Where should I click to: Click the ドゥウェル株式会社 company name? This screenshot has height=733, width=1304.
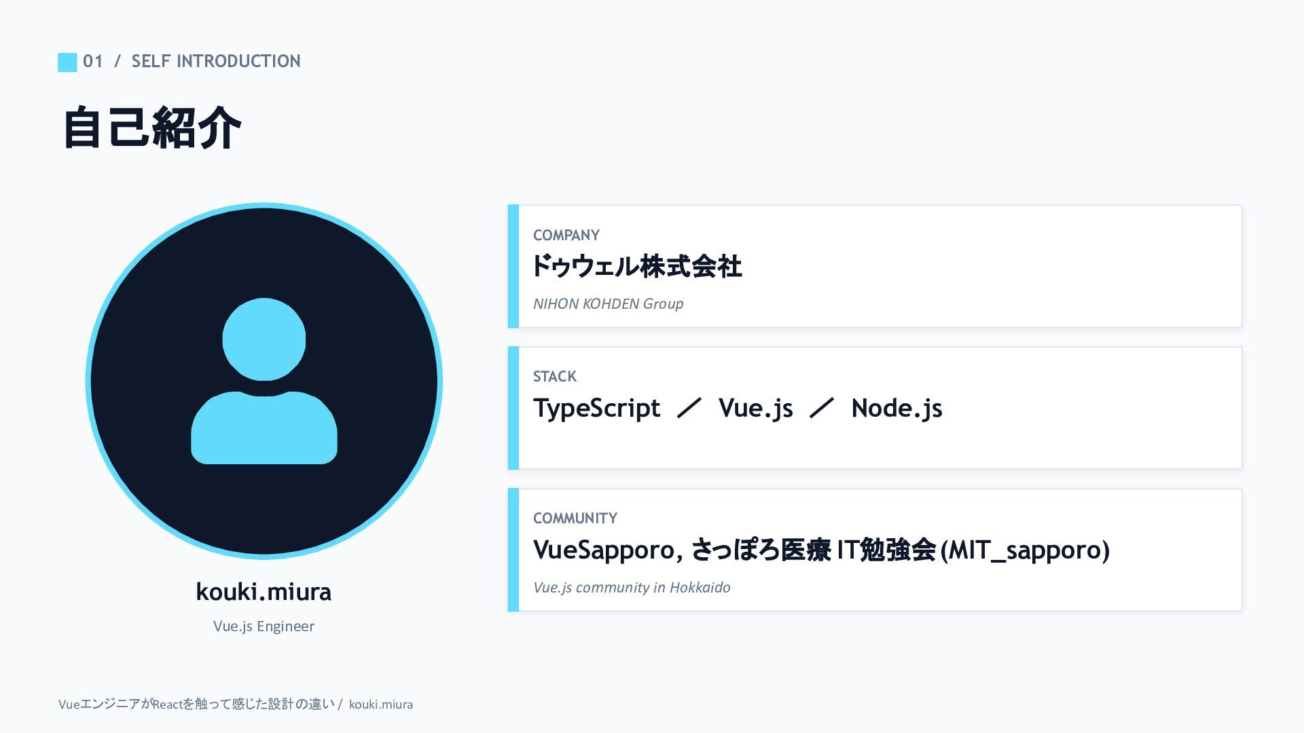click(x=636, y=266)
